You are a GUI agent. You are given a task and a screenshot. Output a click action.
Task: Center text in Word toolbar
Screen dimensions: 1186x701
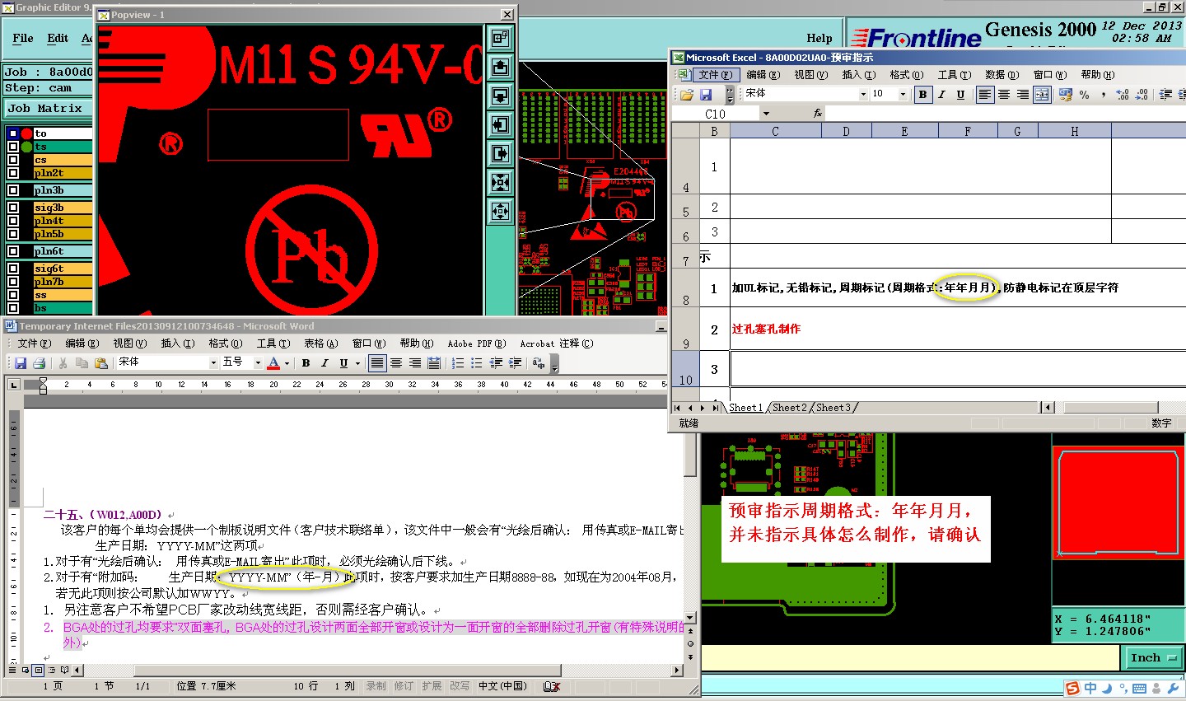(x=395, y=362)
